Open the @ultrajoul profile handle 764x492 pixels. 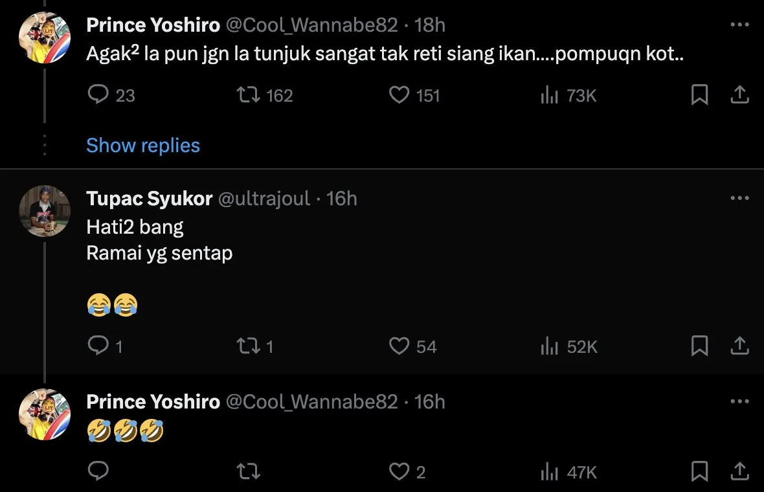264,198
